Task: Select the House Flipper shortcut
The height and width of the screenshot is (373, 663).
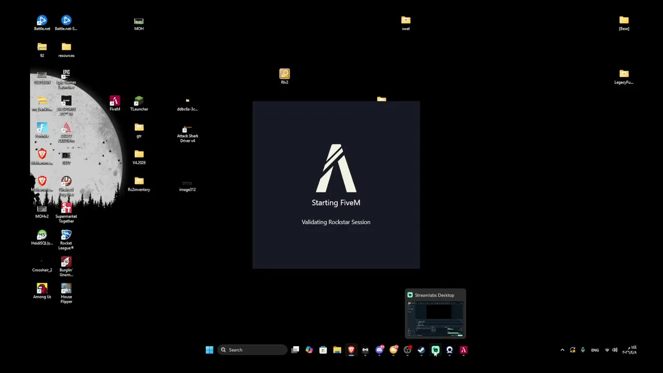Action: click(x=66, y=294)
